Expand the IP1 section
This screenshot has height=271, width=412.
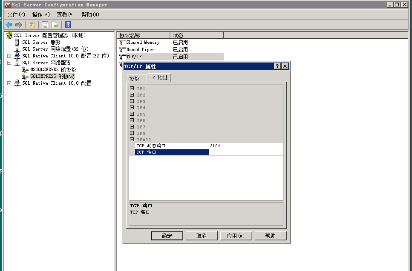(x=132, y=88)
